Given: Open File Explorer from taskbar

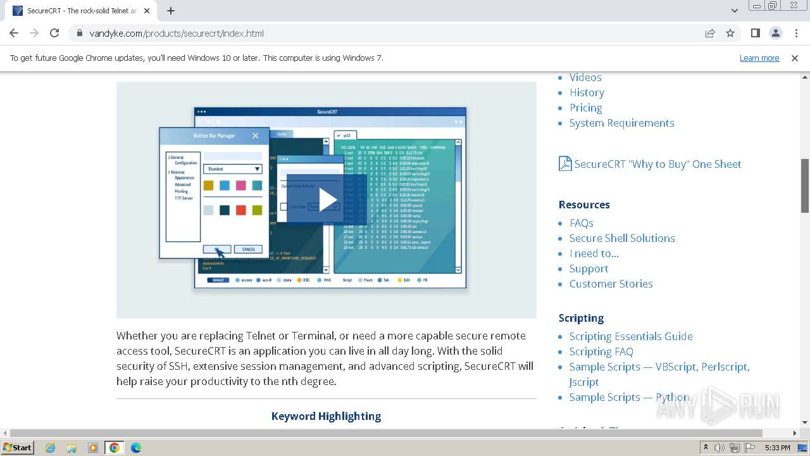Looking at the screenshot, I should coord(72,448).
